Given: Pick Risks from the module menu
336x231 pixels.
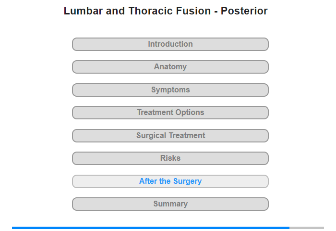Looking at the screenshot, I should [x=170, y=158].
